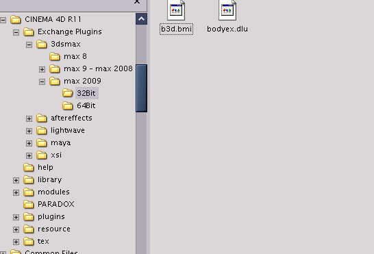Select the resource folder label
Screen dimensions: 374x254
(x=54, y=229)
